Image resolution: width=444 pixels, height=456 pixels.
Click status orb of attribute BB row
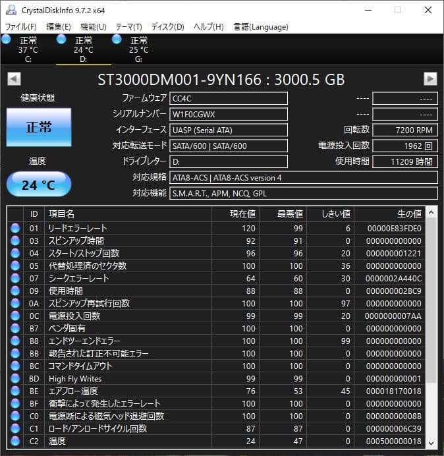15,353
